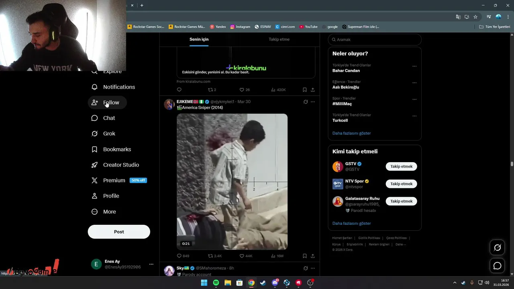
Task: Open the Instagram bookmark
Action: 240,27
